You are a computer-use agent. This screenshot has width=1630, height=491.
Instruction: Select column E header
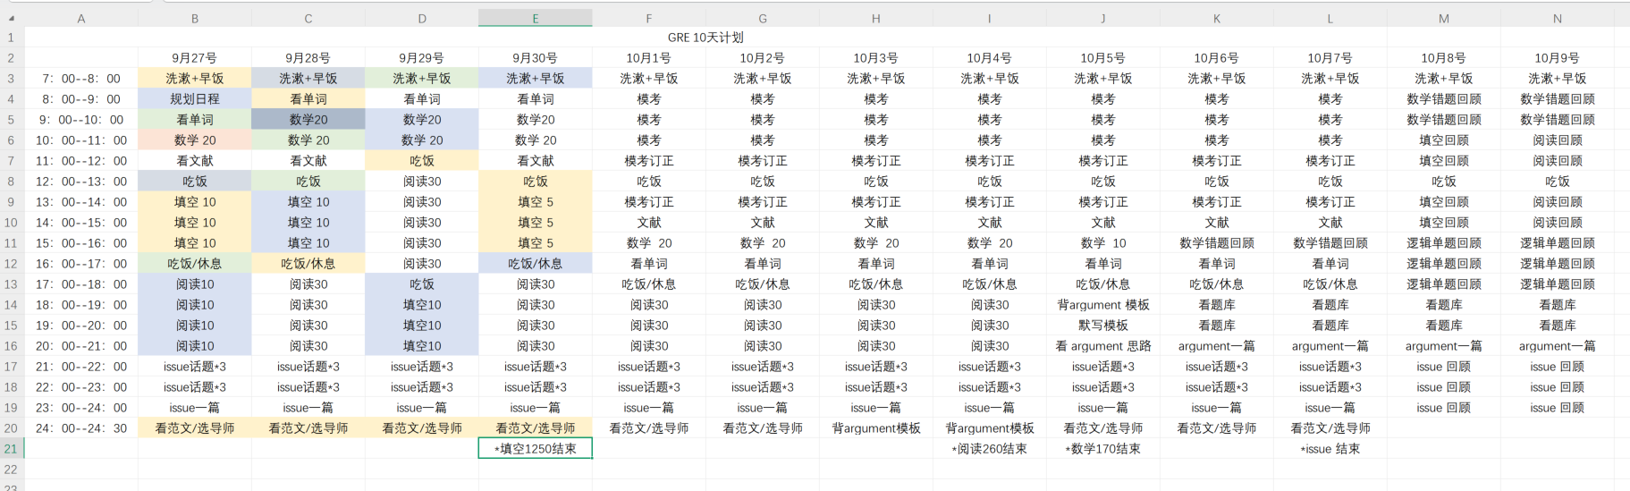tap(535, 18)
